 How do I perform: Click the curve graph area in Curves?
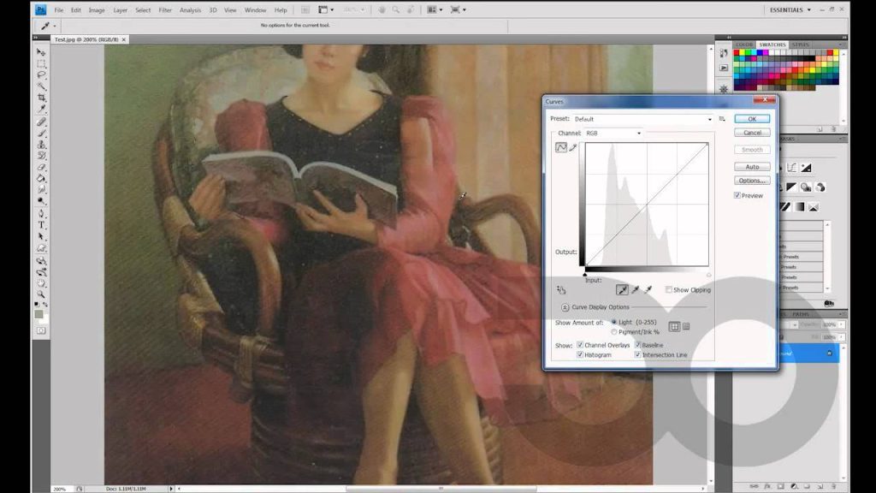point(647,204)
